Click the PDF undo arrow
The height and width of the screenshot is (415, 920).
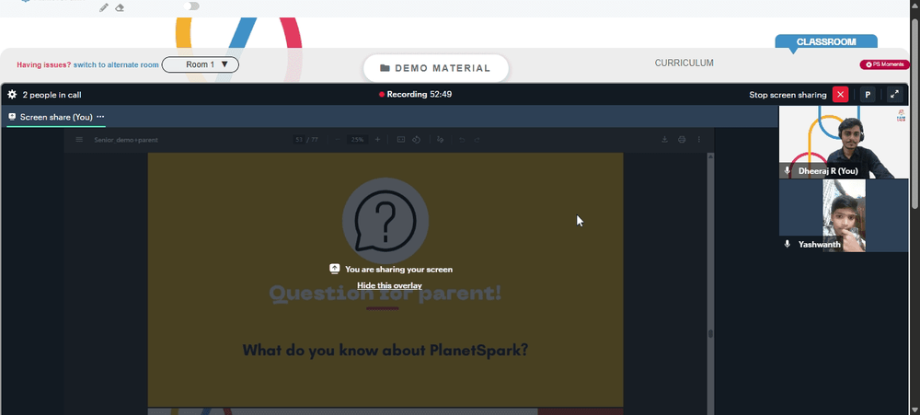coord(461,140)
